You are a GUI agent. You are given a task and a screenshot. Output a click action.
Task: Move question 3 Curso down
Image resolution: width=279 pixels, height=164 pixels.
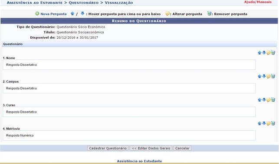point(264,100)
